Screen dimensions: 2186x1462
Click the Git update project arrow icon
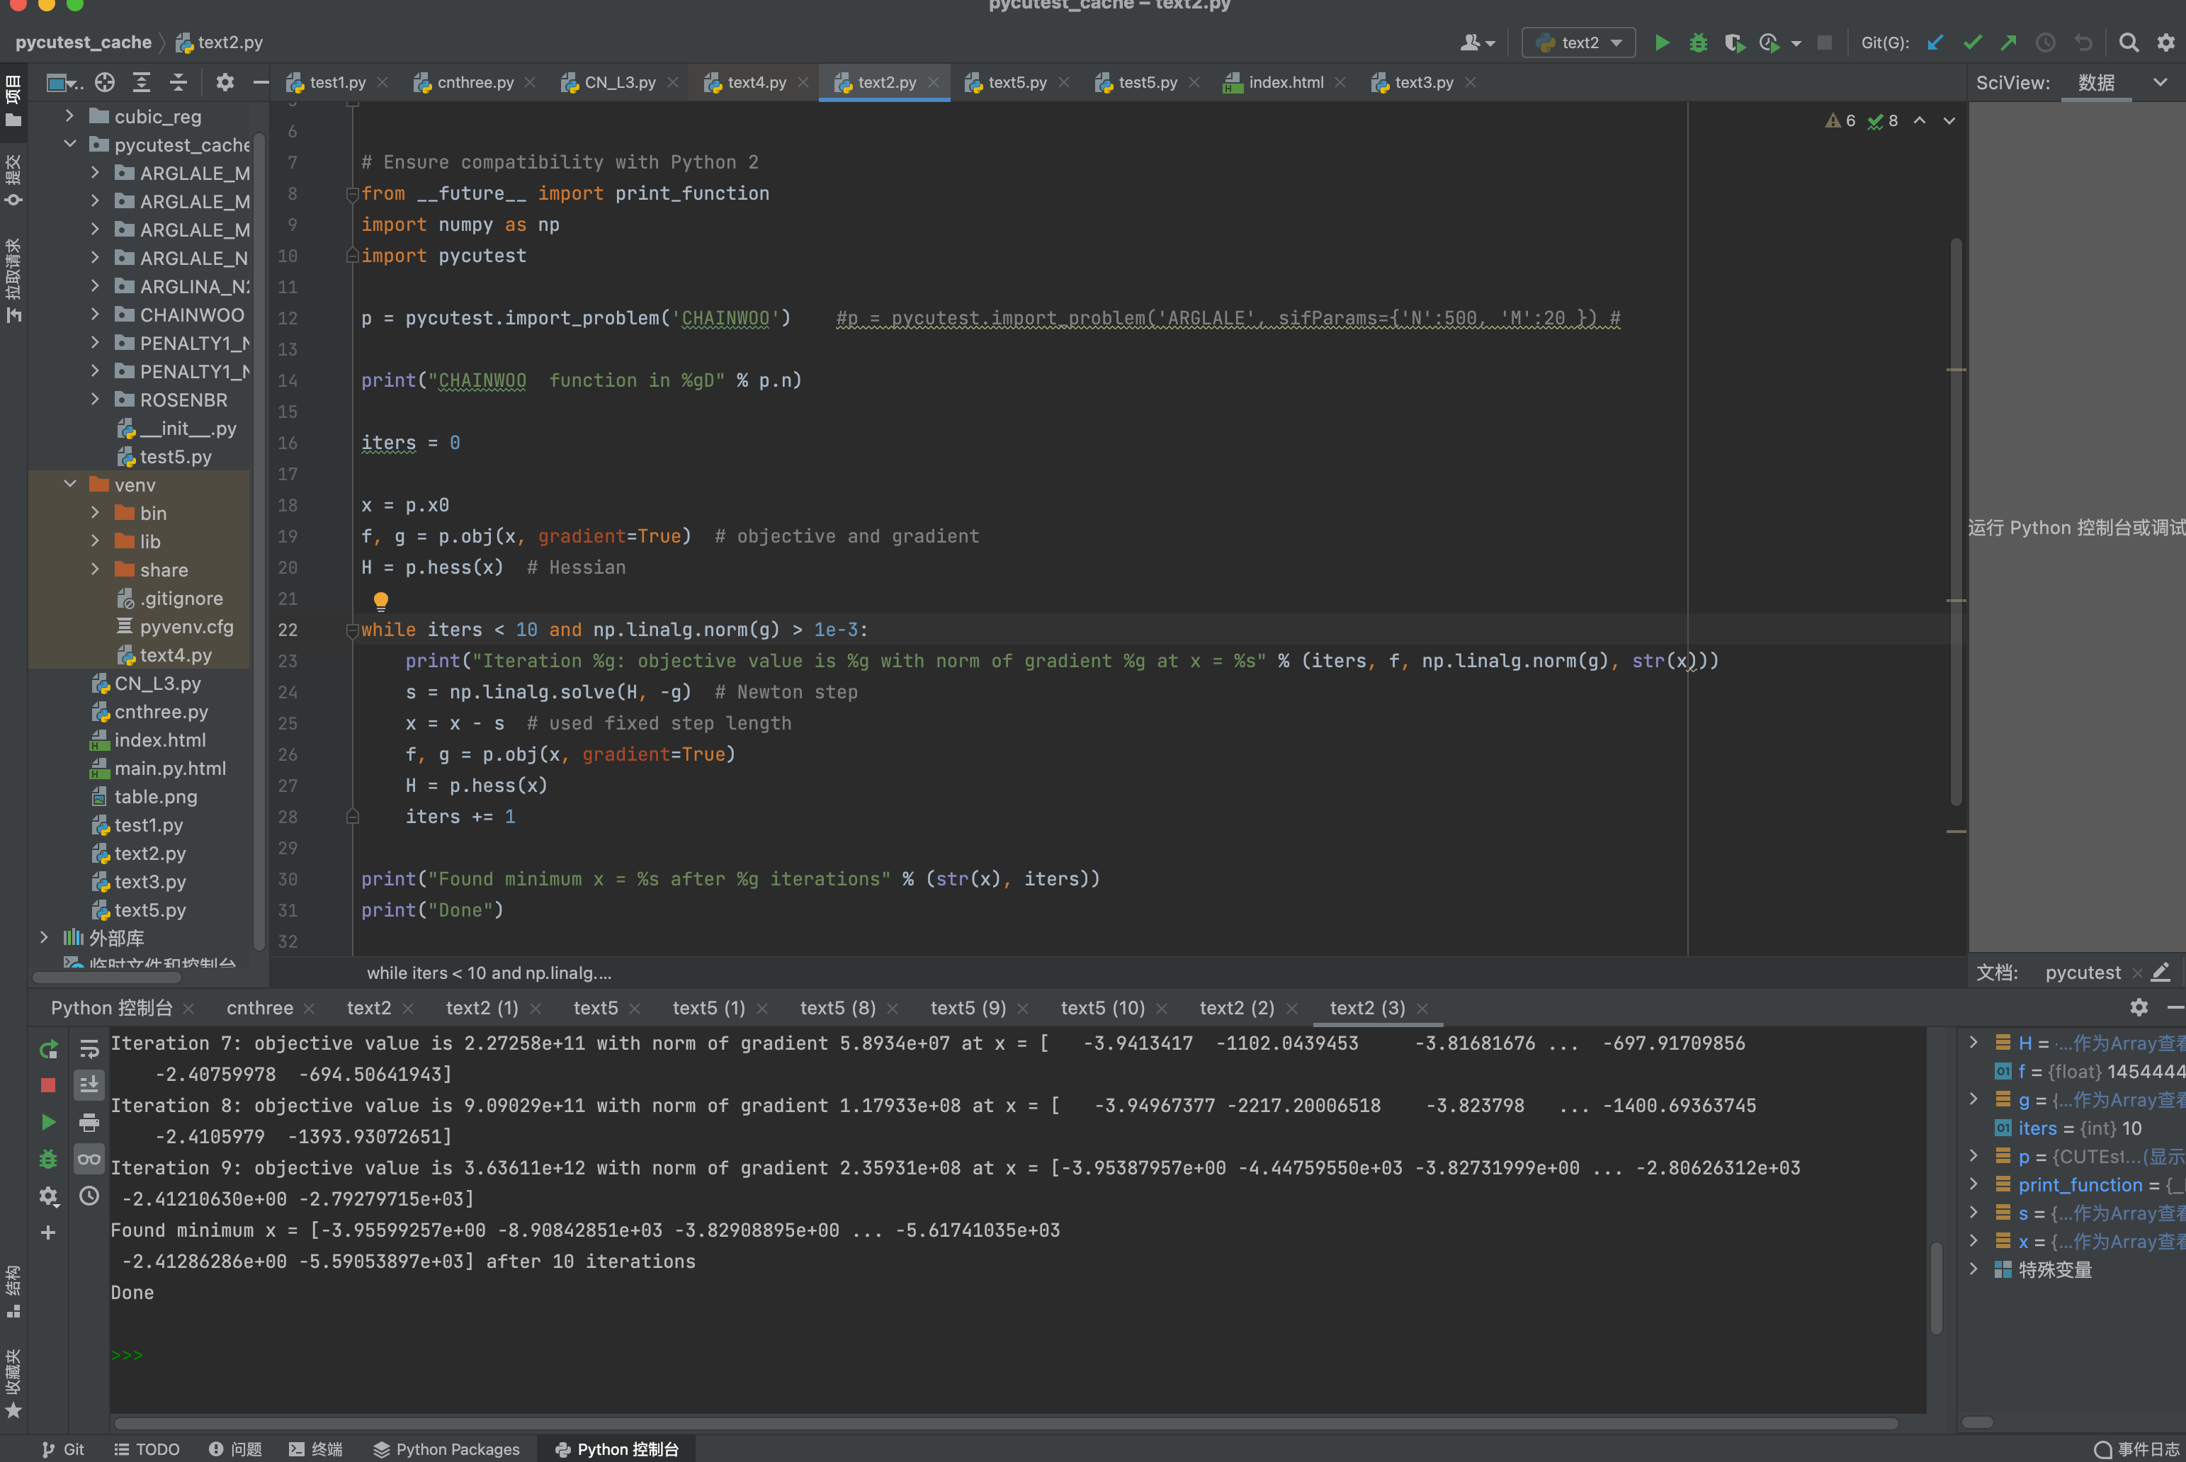(1935, 43)
